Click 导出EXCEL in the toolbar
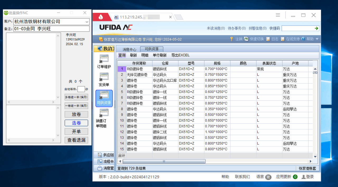The width and height of the screenshot is (338, 187). pos(180,55)
